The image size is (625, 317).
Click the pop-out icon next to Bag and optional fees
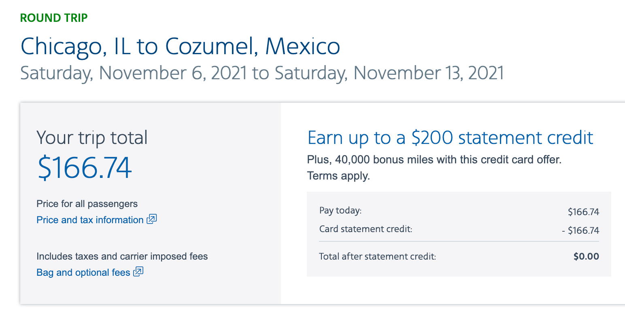point(138,272)
